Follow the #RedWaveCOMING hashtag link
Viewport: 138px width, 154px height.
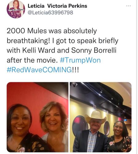[x=39, y=70]
